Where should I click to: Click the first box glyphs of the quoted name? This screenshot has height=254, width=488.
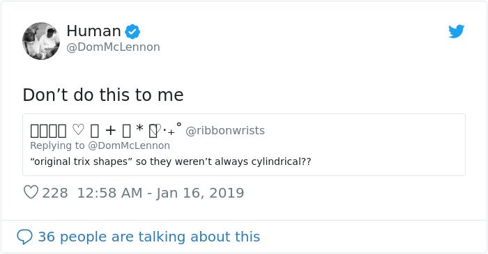click(48, 131)
